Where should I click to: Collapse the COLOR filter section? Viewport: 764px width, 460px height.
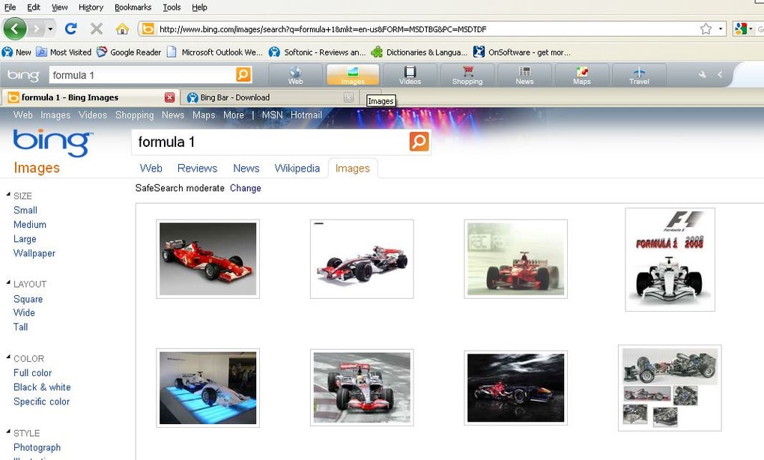8,357
